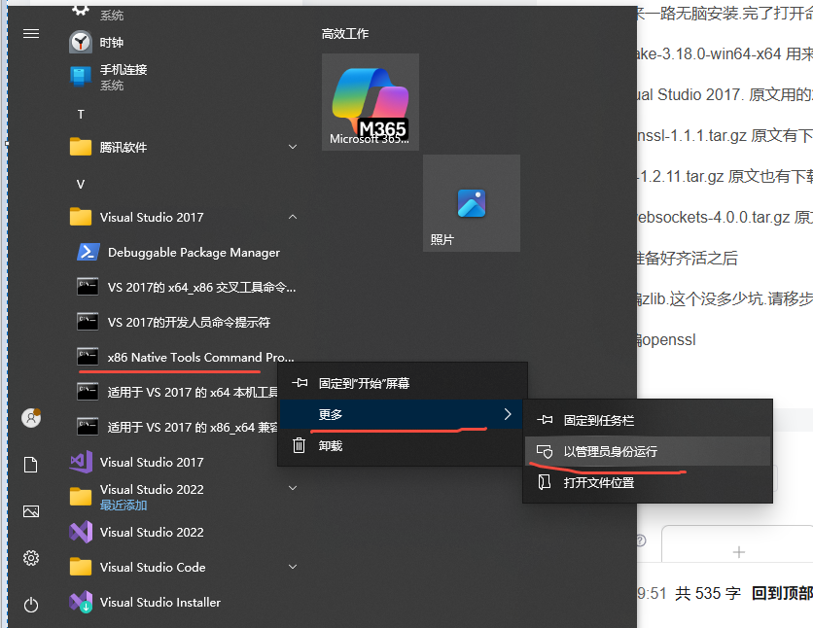Click the trash icon beside 卸载
Screen dimensions: 813x628
click(300, 445)
